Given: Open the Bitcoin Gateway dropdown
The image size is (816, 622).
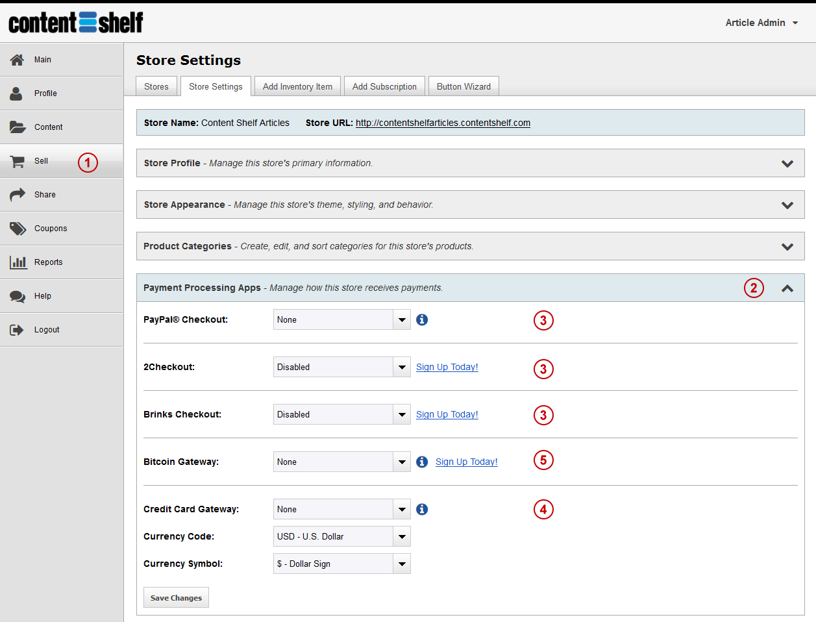Looking at the screenshot, I should [x=342, y=462].
